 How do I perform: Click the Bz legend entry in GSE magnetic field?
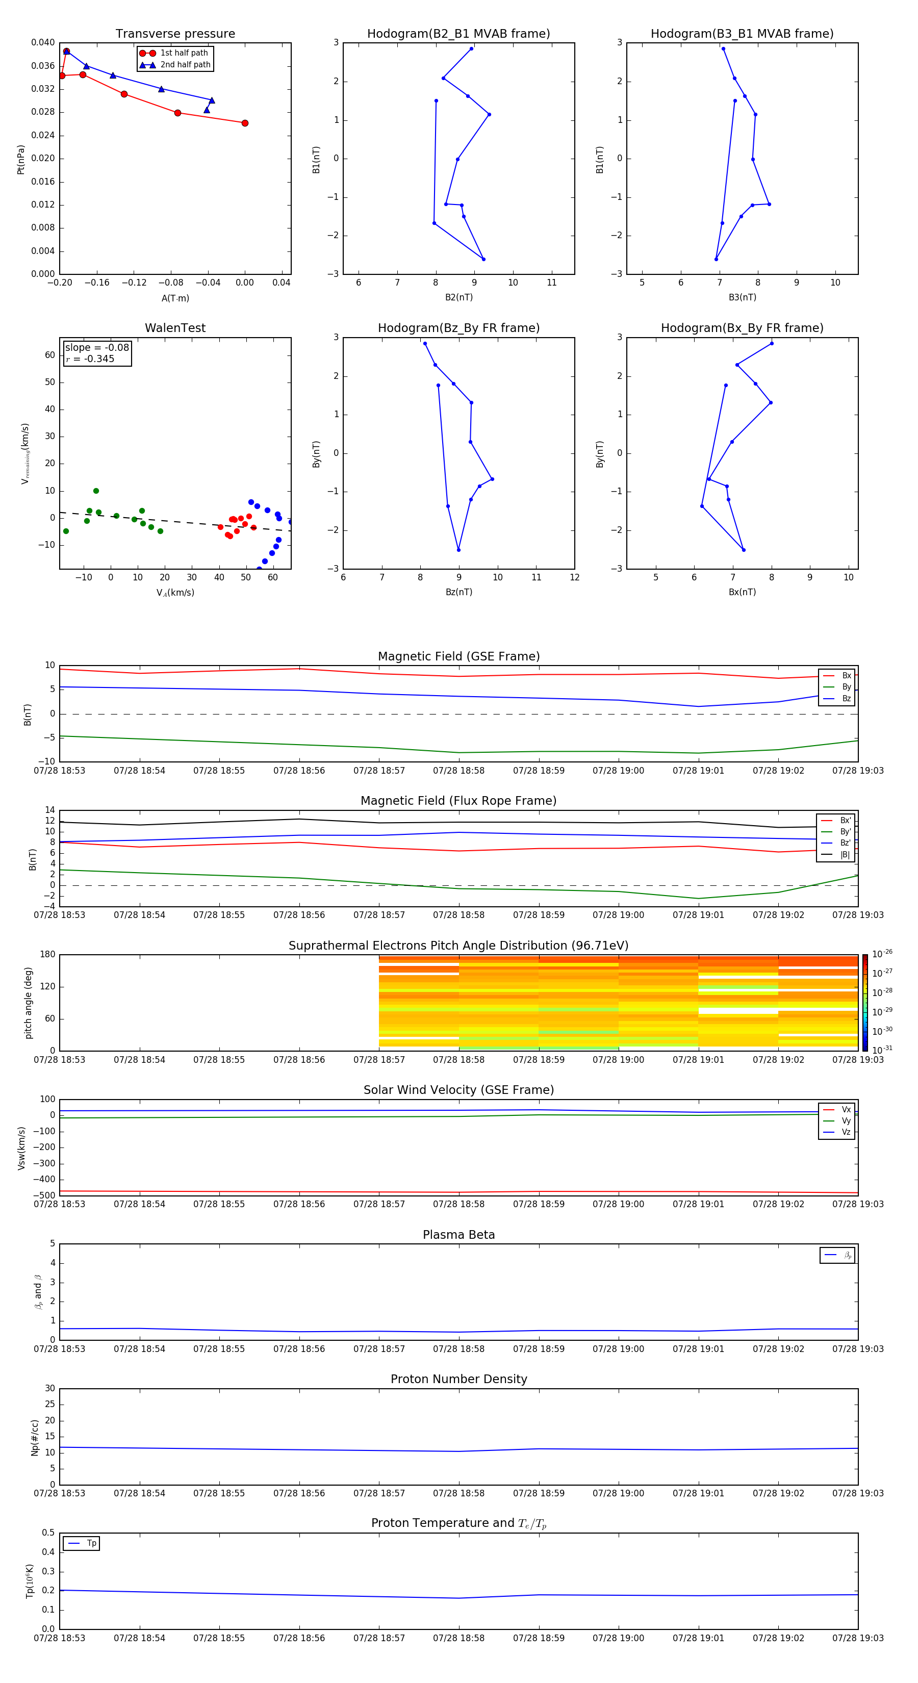pos(837,698)
